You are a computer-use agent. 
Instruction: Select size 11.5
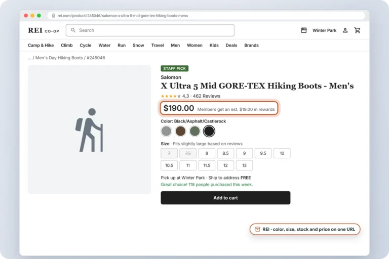coord(207,165)
